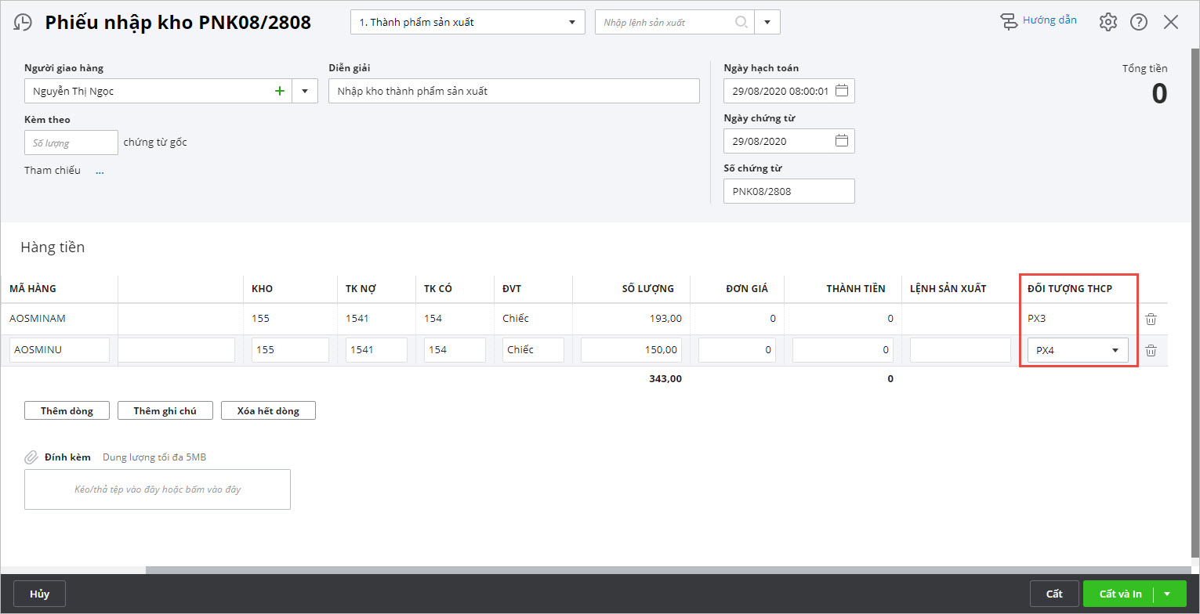
Task: Click the Diễn giải text field
Action: click(x=513, y=91)
